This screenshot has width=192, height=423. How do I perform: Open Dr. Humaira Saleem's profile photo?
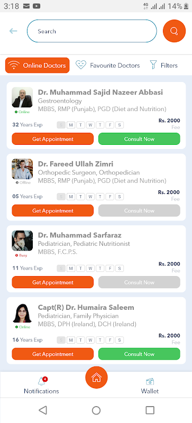22,312
